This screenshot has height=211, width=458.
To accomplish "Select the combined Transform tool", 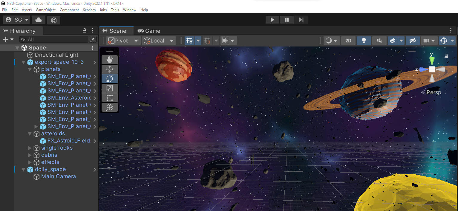I will (x=110, y=107).
